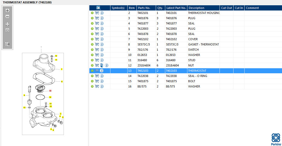This screenshot has height=146, width=282.
Task: Click the list-with-arrow panel icon
Action: tap(7, 44)
